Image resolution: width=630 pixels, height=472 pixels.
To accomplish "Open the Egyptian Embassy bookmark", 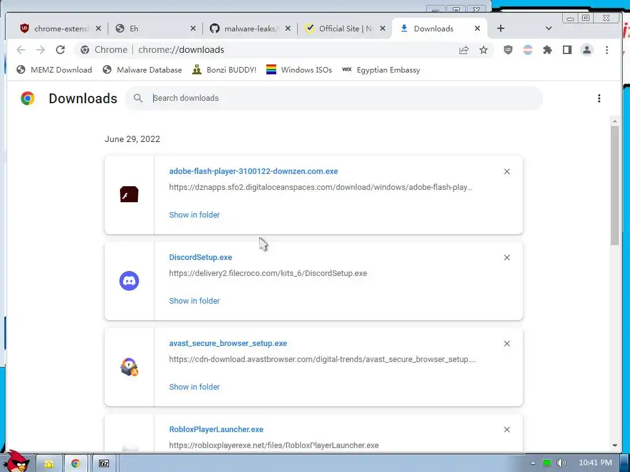I will pyautogui.click(x=381, y=70).
